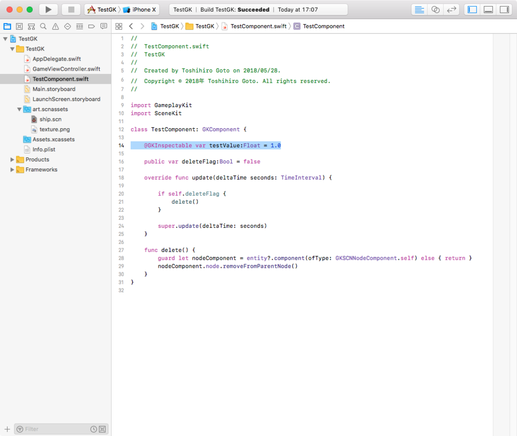Toggle the Navigator panel visibility
517x436 pixels.
click(472, 10)
